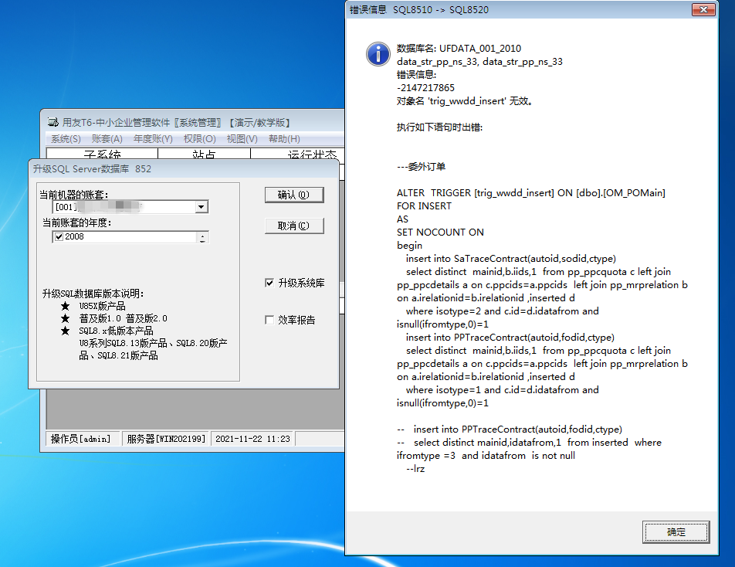Click the 数据库名: UFDATA_001_2010 text

pos(459,49)
